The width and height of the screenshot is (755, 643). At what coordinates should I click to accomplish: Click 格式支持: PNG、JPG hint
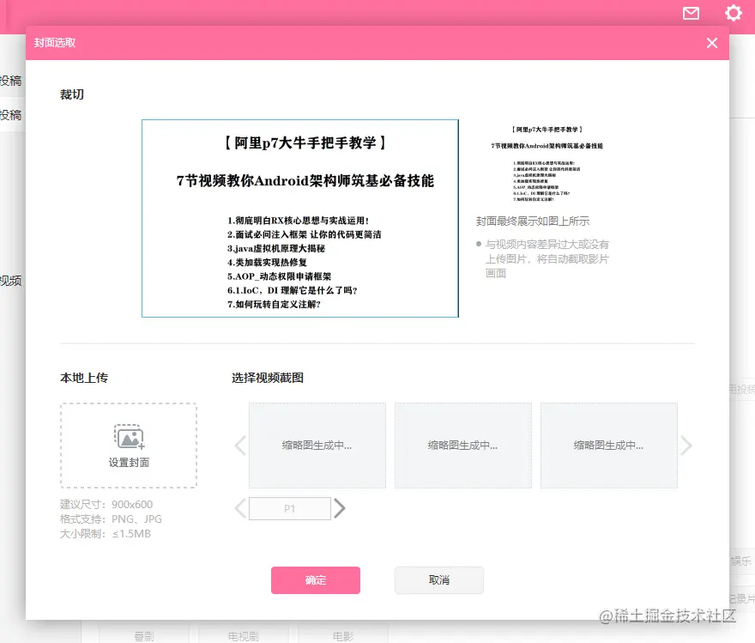click(111, 519)
